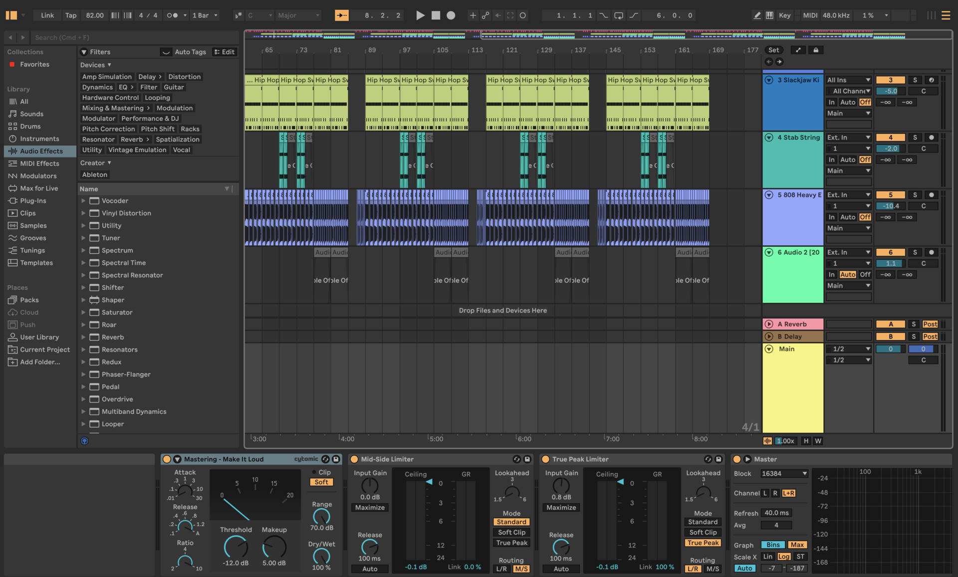Click the Threshold knob in Mastering device
The image size is (958, 577).
tap(236, 547)
